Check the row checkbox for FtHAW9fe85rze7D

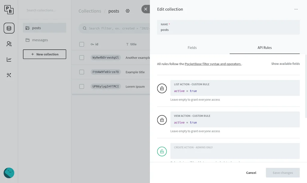click(82, 72)
